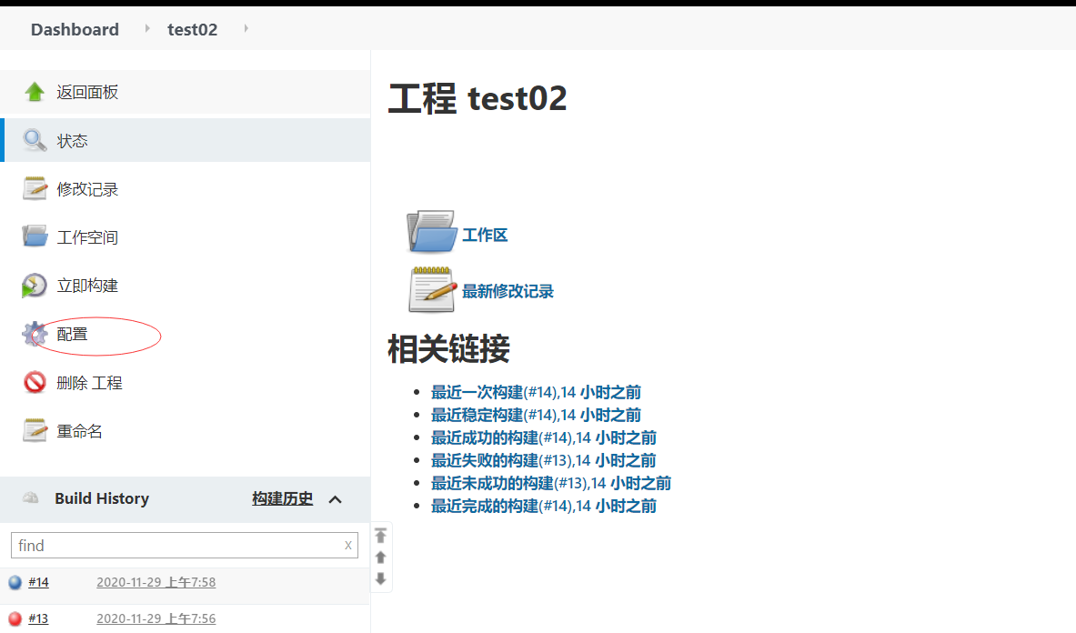Open the 构建历史 trend link

[282, 498]
